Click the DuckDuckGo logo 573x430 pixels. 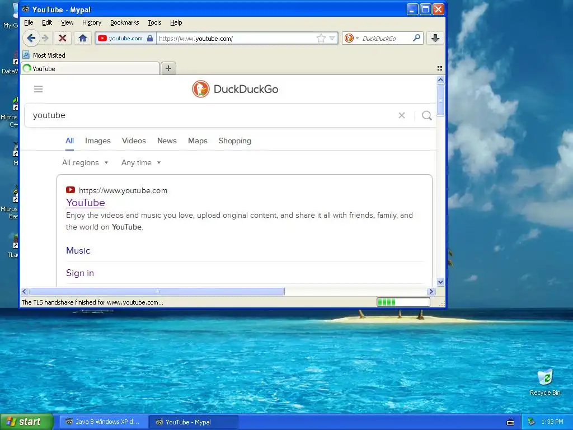[235, 89]
